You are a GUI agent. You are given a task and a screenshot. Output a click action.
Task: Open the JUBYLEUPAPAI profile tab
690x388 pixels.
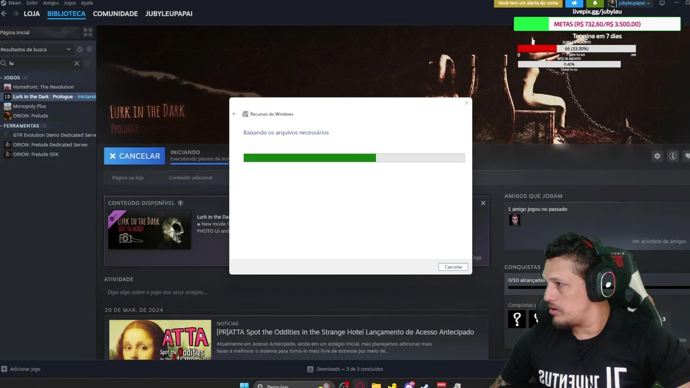[169, 13]
